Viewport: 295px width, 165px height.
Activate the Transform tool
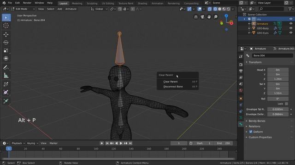(6, 59)
